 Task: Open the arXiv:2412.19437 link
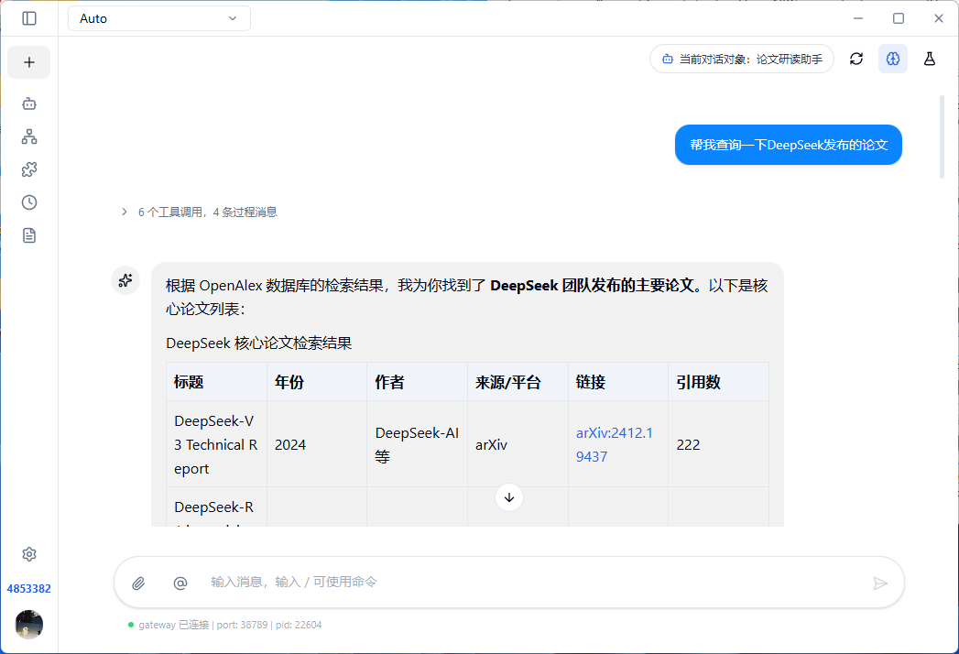pos(614,445)
